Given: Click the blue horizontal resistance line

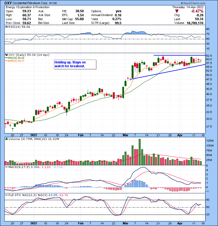Looking at the screenshot, I should tap(179, 55).
